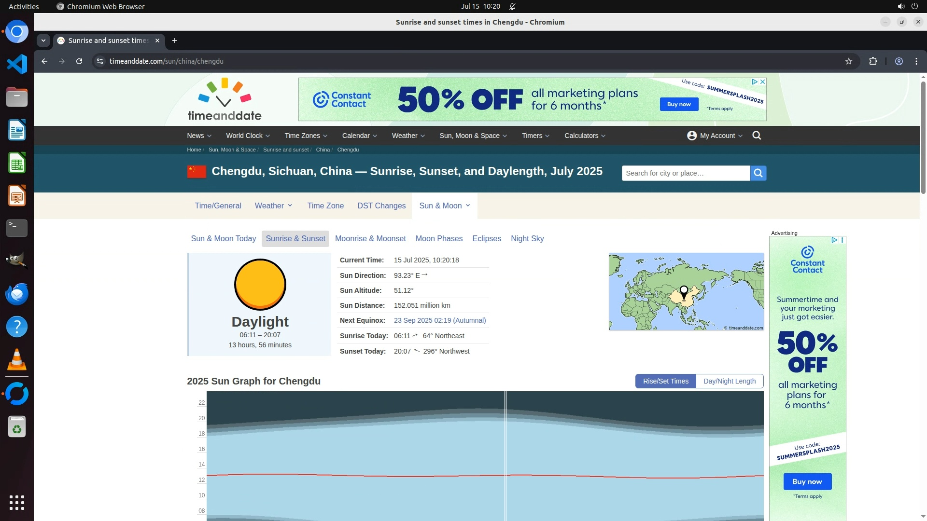Click the city search input field

pos(685,173)
